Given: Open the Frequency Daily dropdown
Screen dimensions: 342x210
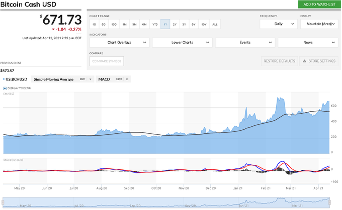Looking at the screenshot, I should tap(278, 24).
